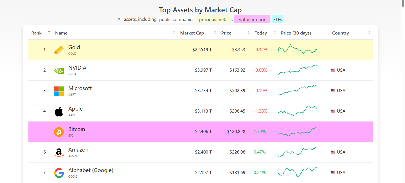Click Bitcoin's 1.74% daily change
This screenshot has width=405, height=183.
click(260, 132)
